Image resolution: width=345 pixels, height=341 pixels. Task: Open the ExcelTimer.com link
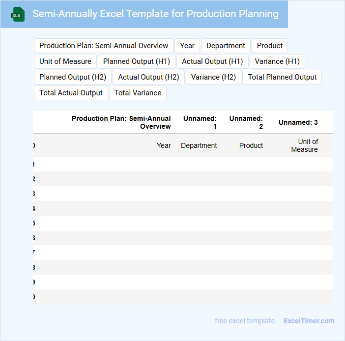tap(309, 321)
